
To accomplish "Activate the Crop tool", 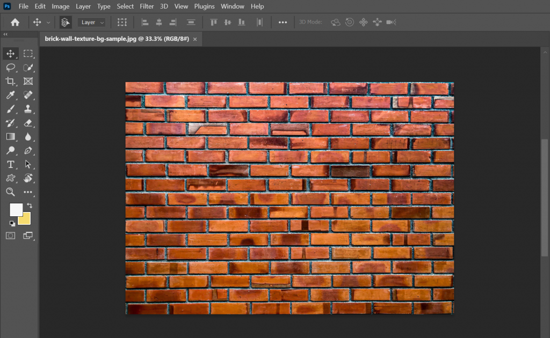I will (10, 81).
